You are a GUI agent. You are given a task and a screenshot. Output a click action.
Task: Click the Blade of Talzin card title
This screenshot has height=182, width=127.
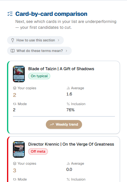(x=61, y=69)
